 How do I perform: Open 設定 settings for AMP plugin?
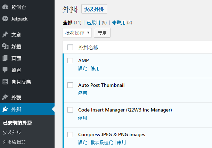82,68
